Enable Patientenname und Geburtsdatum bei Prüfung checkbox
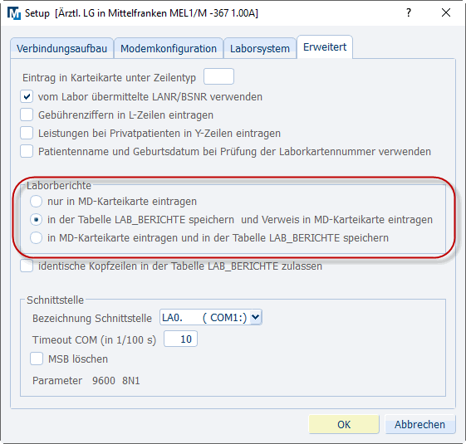 [x=27, y=151]
